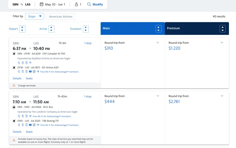Open Details for the 6:37 PM flight

click(x=17, y=78)
